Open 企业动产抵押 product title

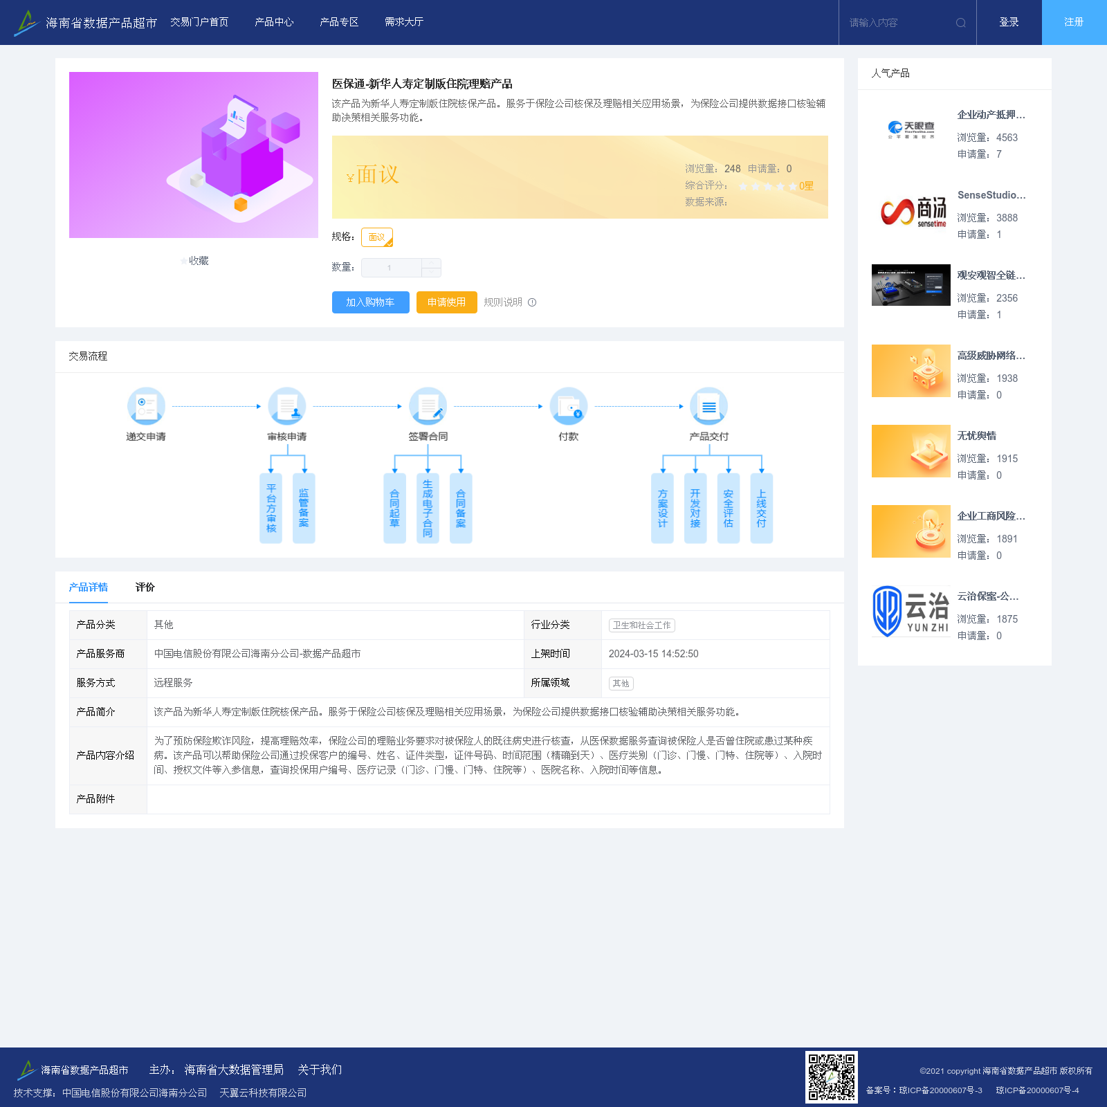coord(991,115)
